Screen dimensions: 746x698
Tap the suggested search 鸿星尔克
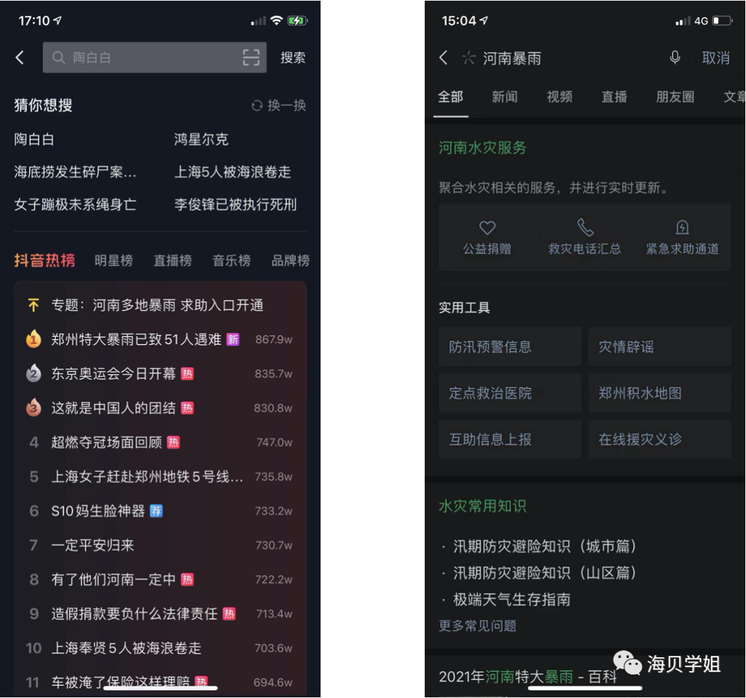201,140
